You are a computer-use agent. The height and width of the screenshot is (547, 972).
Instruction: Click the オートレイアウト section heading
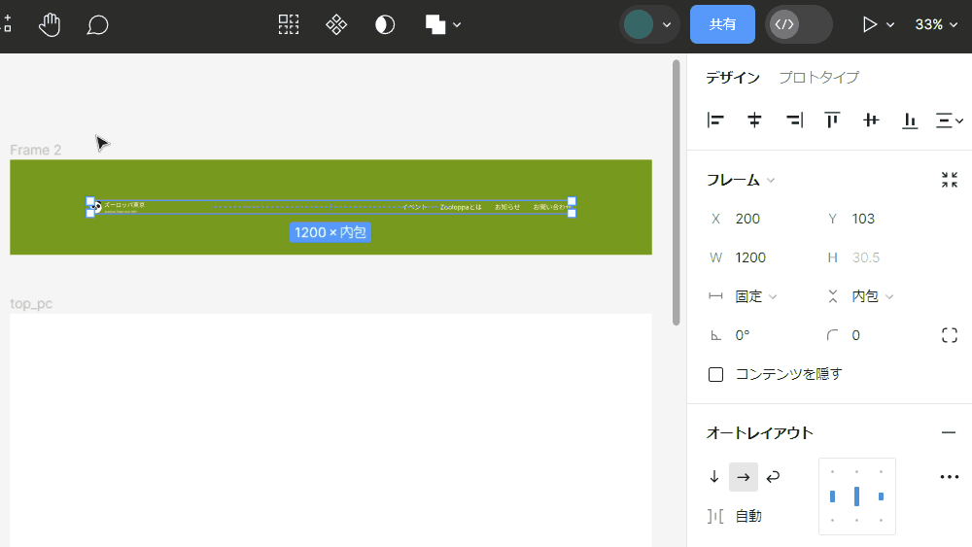coord(759,433)
